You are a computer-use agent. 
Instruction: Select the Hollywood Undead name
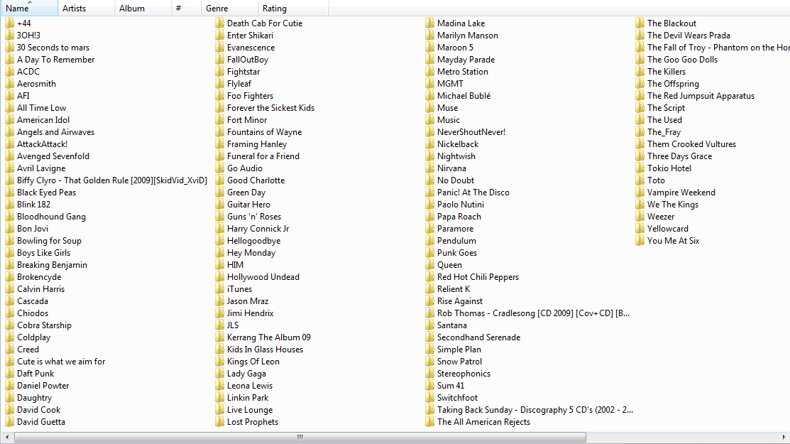(263, 276)
